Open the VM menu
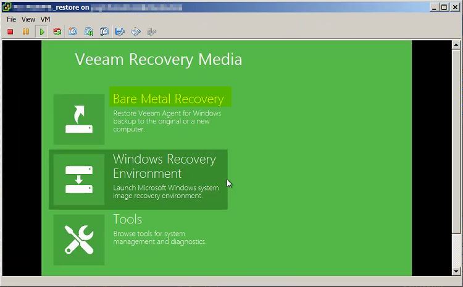463x287 pixels. click(x=45, y=19)
